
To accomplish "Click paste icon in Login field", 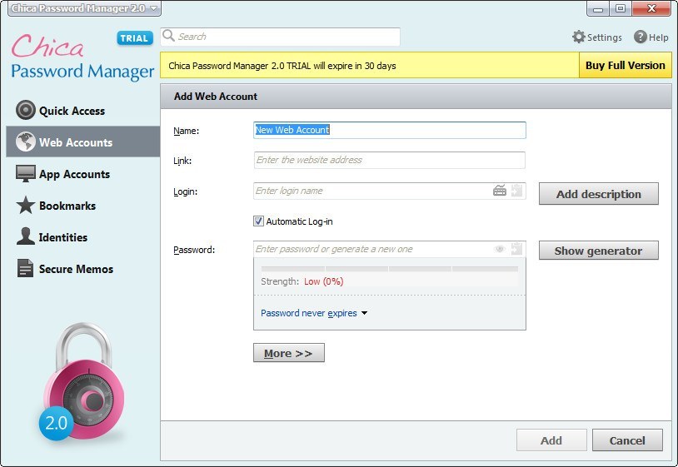I will click(516, 190).
